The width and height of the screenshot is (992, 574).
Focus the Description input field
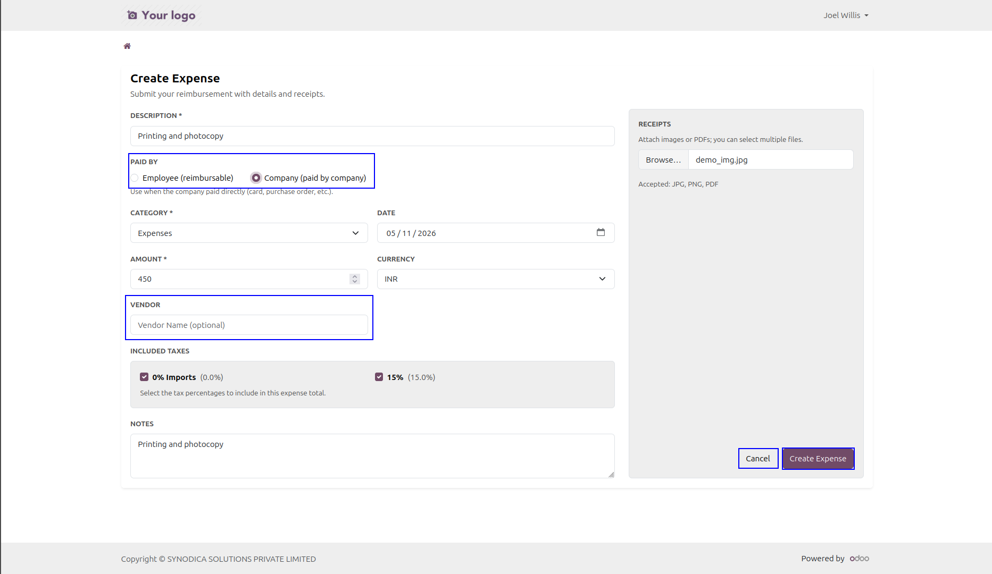pos(372,136)
